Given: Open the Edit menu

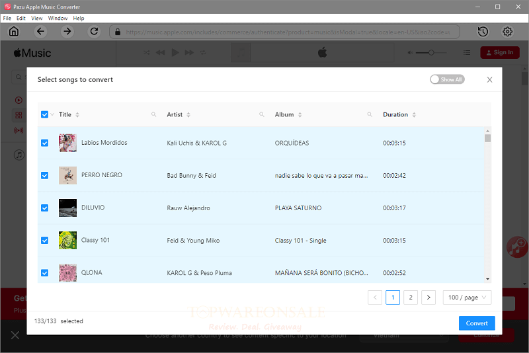Looking at the screenshot, I should pyautogui.click(x=21, y=19).
